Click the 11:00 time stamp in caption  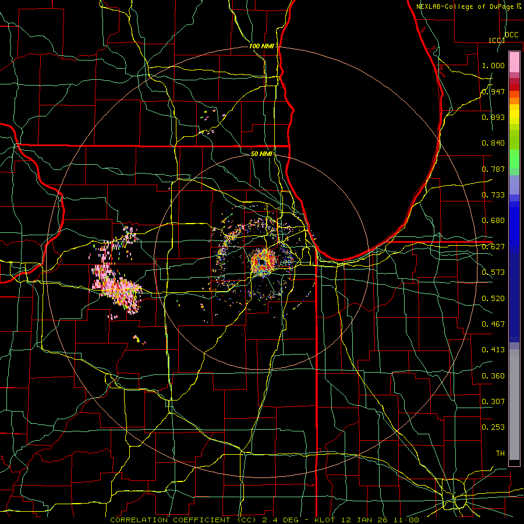point(405,520)
